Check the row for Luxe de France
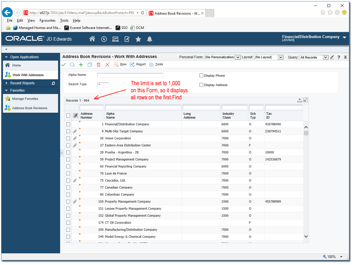The height and width of the screenshot is (265, 354). (x=68, y=174)
